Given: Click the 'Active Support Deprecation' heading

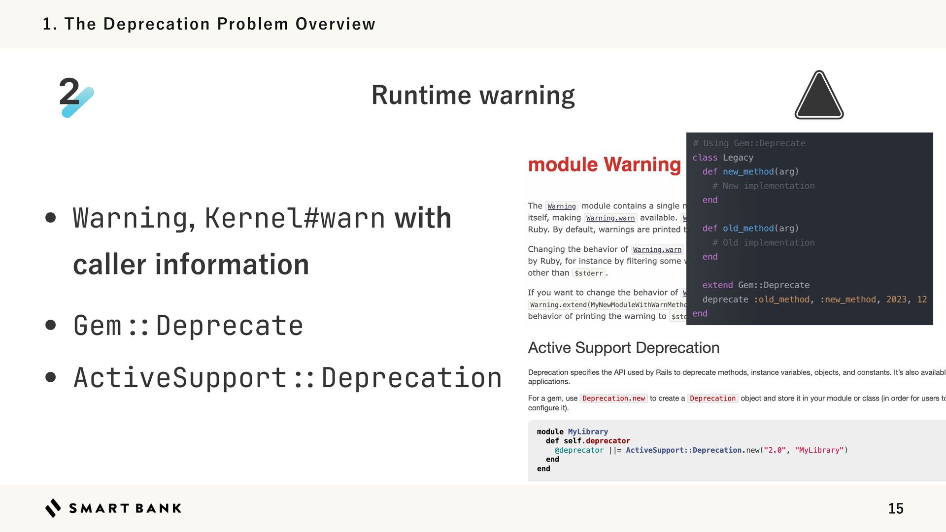Looking at the screenshot, I should (623, 348).
